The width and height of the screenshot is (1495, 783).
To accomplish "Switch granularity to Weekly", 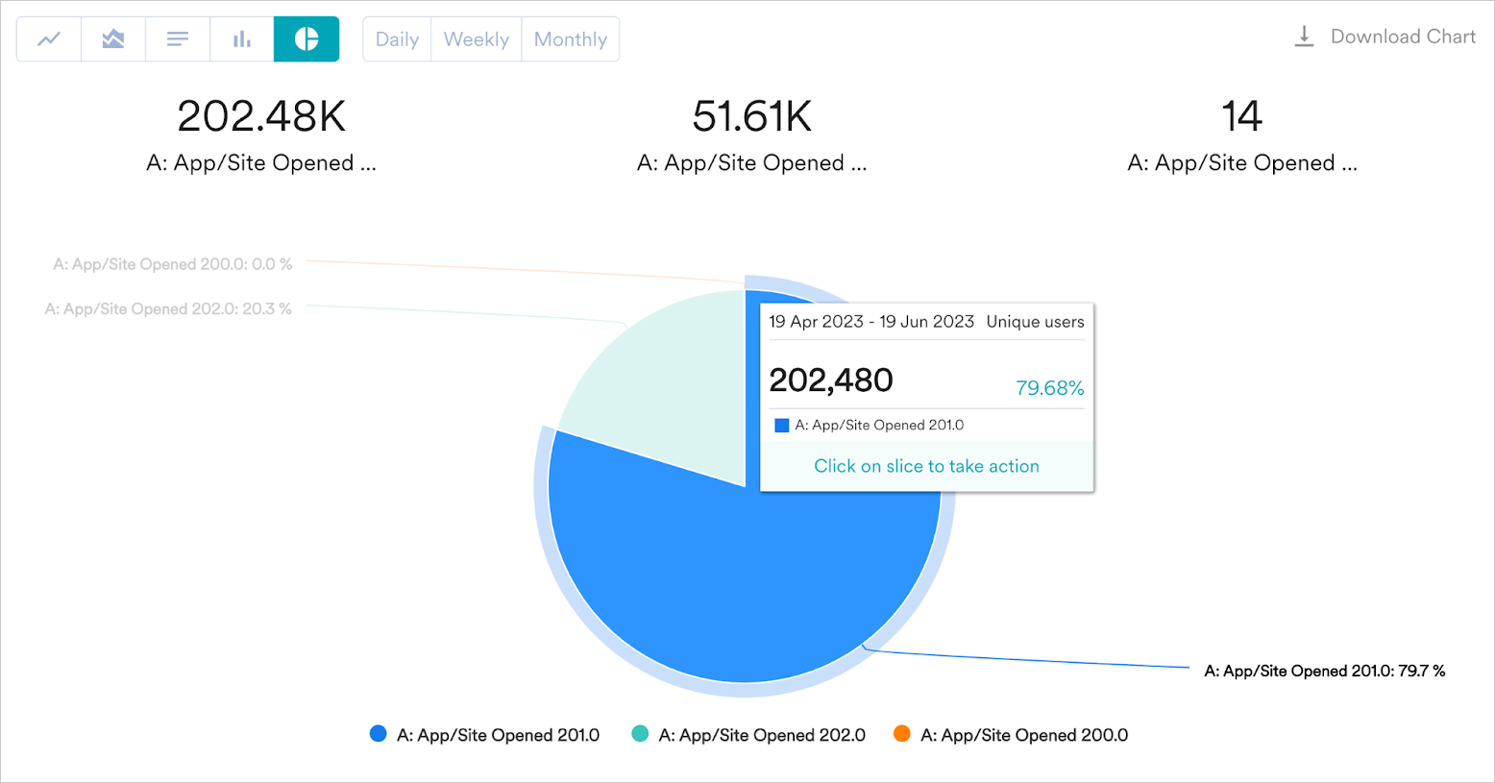I will click(477, 39).
